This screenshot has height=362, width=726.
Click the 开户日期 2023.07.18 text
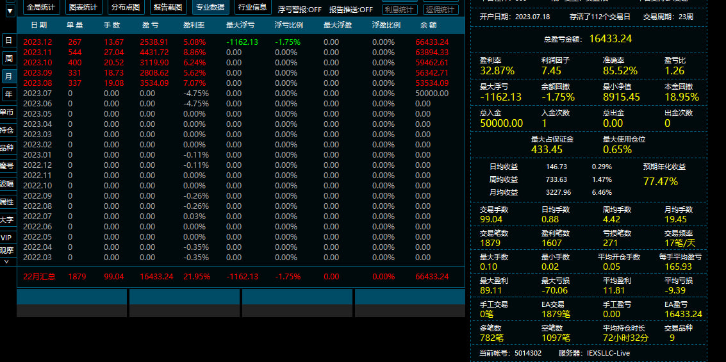[x=515, y=17]
